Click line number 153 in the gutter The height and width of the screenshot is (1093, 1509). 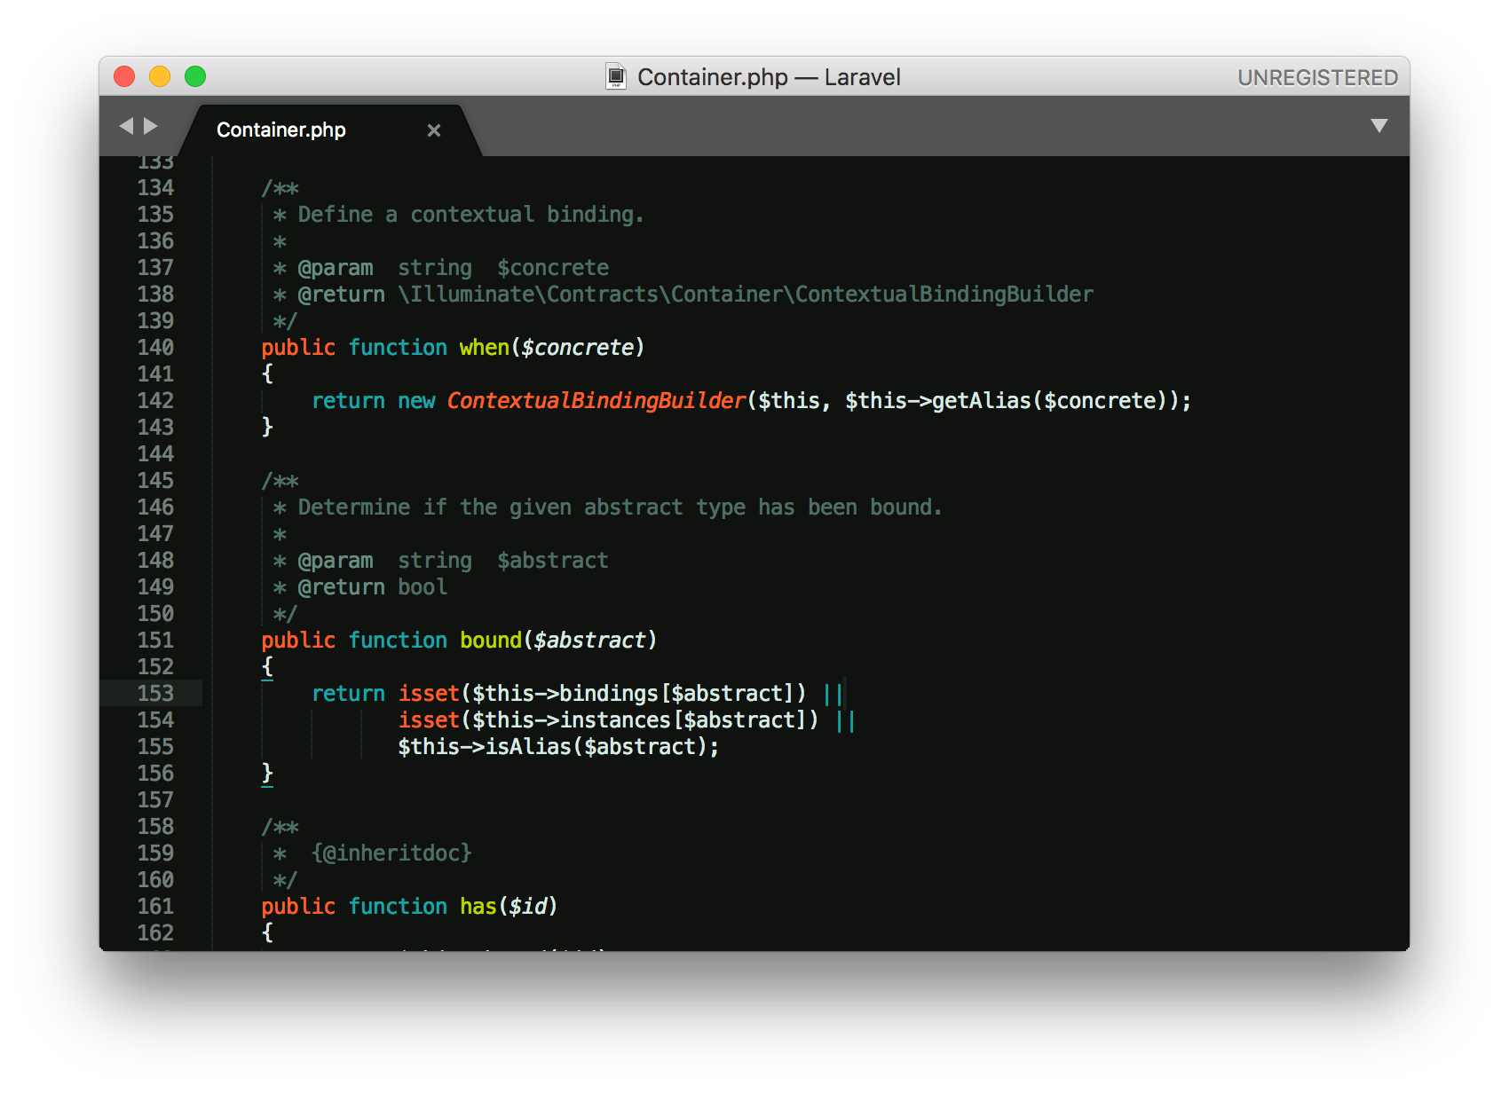[x=155, y=693]
